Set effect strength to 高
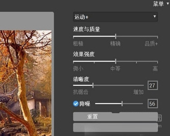Viewport: 170px width, 136px height. coord(155,69)
